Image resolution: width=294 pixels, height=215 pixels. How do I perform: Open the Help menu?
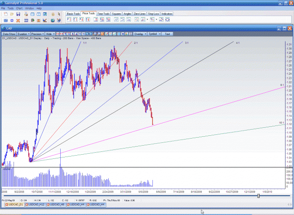(x=39, y=8)
